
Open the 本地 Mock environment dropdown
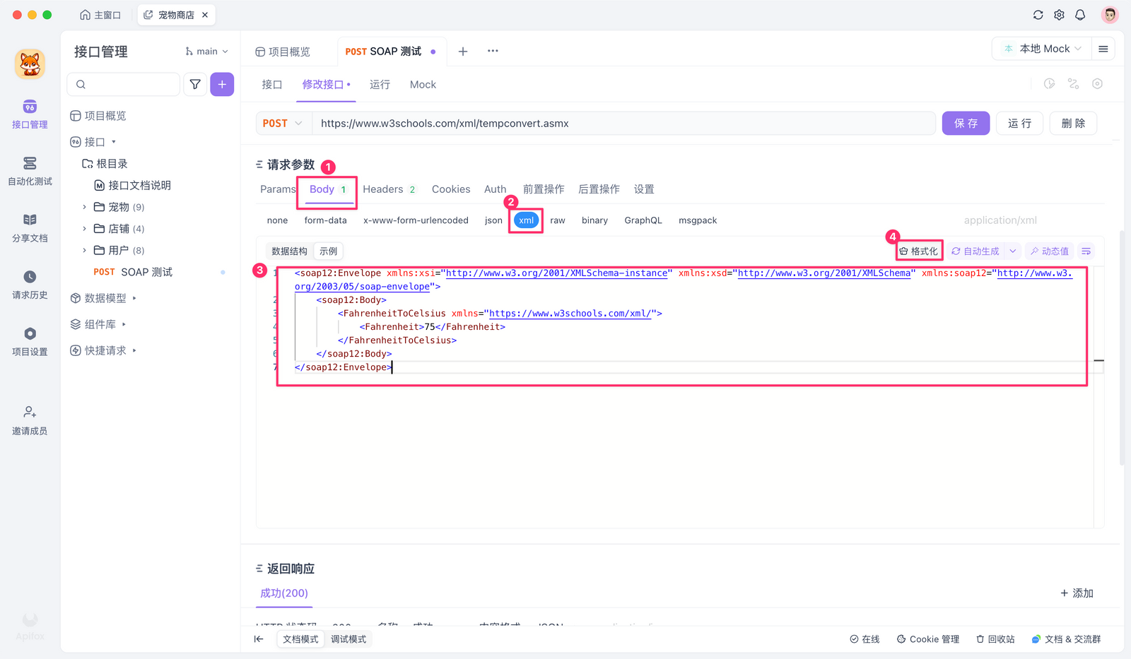tap(1043, 49)
